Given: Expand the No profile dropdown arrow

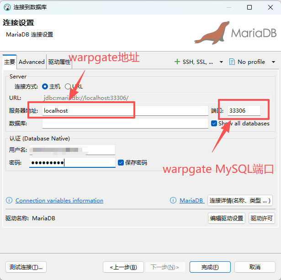Looking at the screenshot, I should (273, 62).
